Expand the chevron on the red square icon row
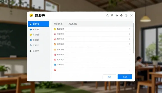 [x=130, y=60]
